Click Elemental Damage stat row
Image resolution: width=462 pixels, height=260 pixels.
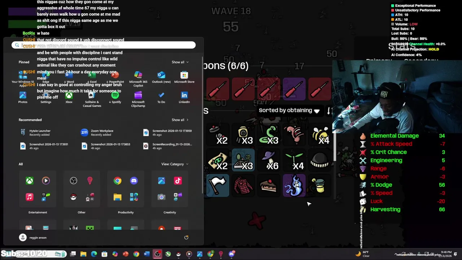coord(403,136)
